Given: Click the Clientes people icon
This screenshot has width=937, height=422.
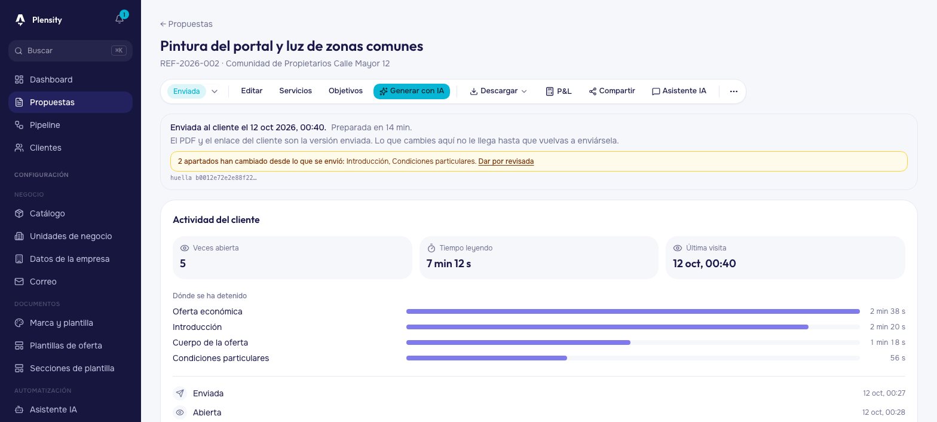Looking at the screenshot, I should [19, 148].
